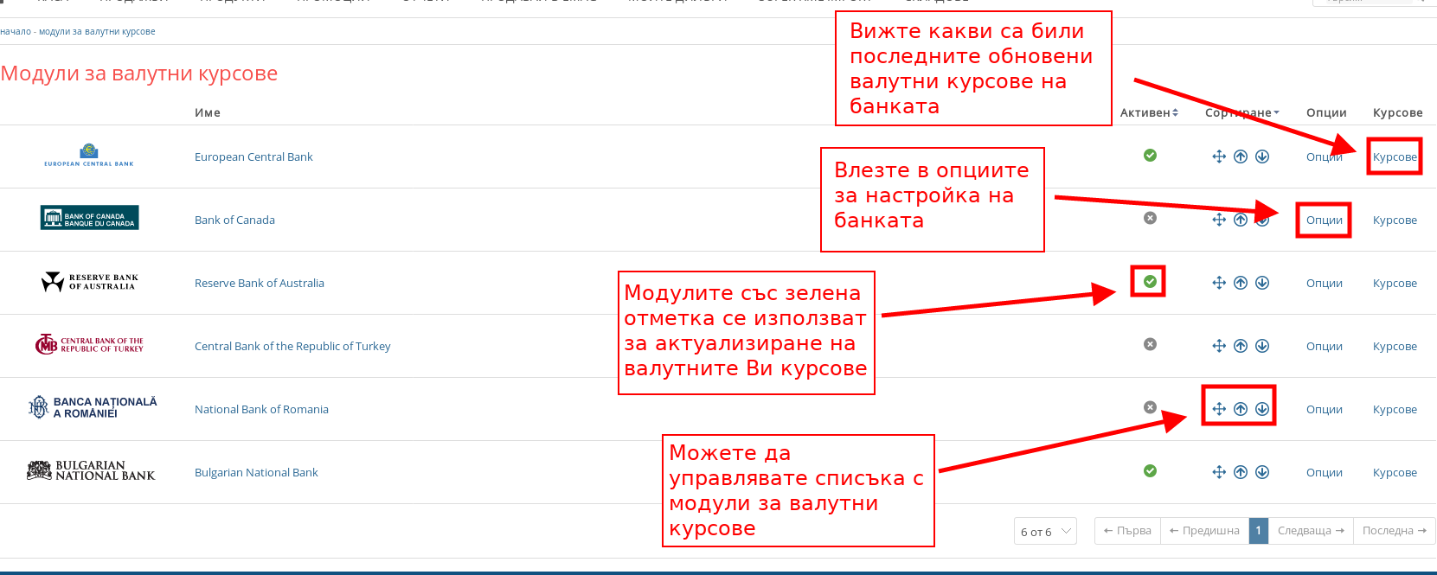Open the Сортиране column dropdown
Viewport: 1437px width, 575px height.
click(x=1241, y=112)
